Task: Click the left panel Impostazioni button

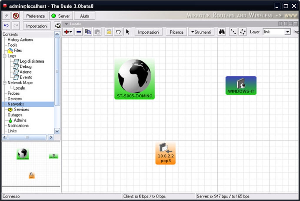Action: pos(37,26)
